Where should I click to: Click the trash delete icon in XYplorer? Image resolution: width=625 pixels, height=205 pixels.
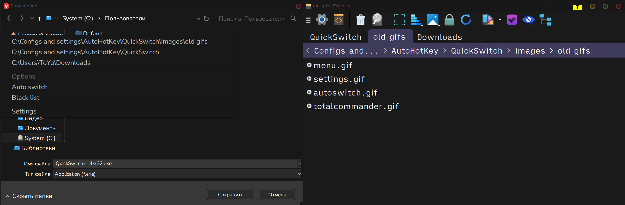[x=361, y=20]
